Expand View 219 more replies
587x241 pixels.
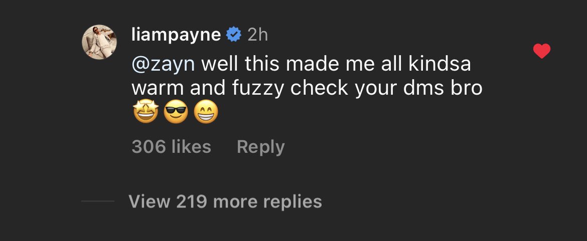[225, 201]
